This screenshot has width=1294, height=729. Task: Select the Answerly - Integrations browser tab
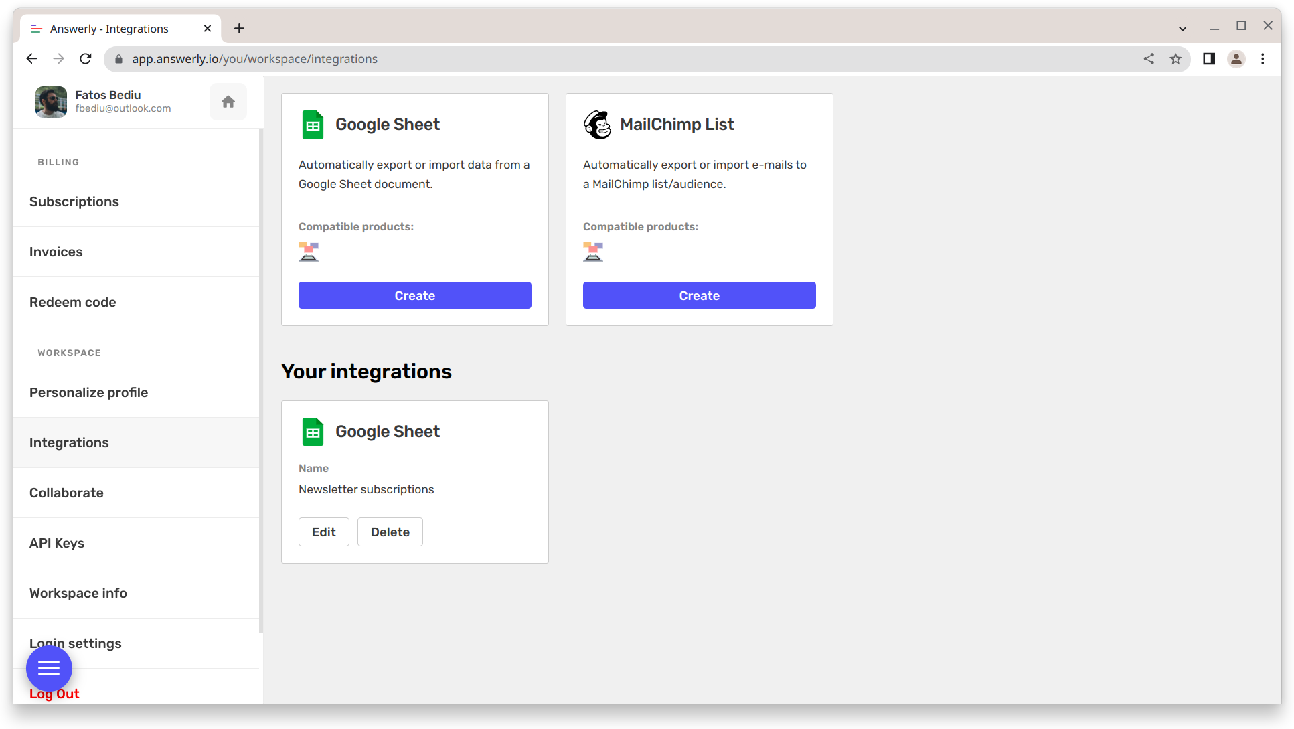(120, 29)
